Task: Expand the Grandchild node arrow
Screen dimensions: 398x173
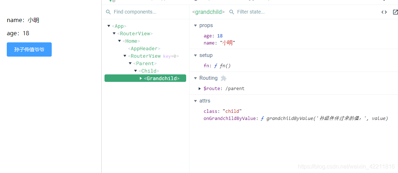Action: pos(141,78)
